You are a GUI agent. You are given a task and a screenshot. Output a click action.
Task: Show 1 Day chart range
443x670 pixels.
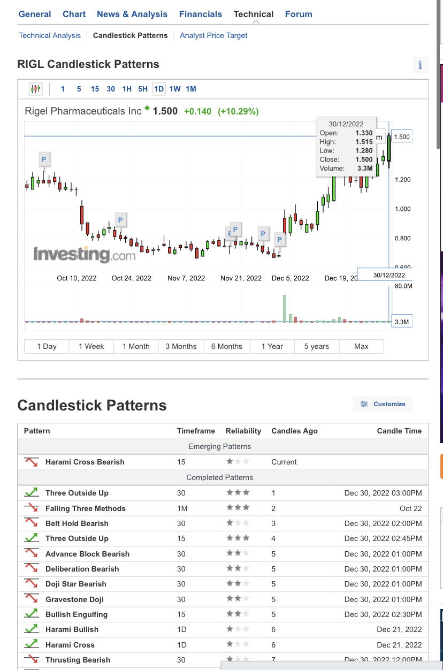coord(47,346)
